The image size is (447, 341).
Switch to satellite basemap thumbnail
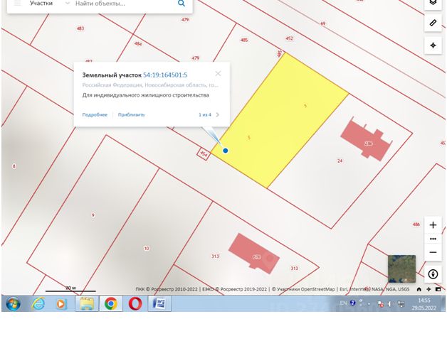coord(401,269)
